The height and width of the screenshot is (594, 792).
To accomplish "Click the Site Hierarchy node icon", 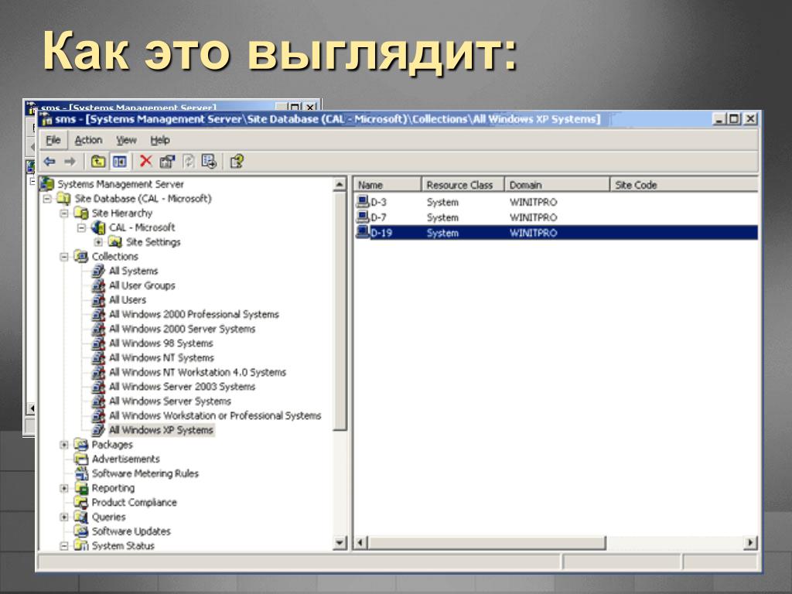I will coord(81,213).
